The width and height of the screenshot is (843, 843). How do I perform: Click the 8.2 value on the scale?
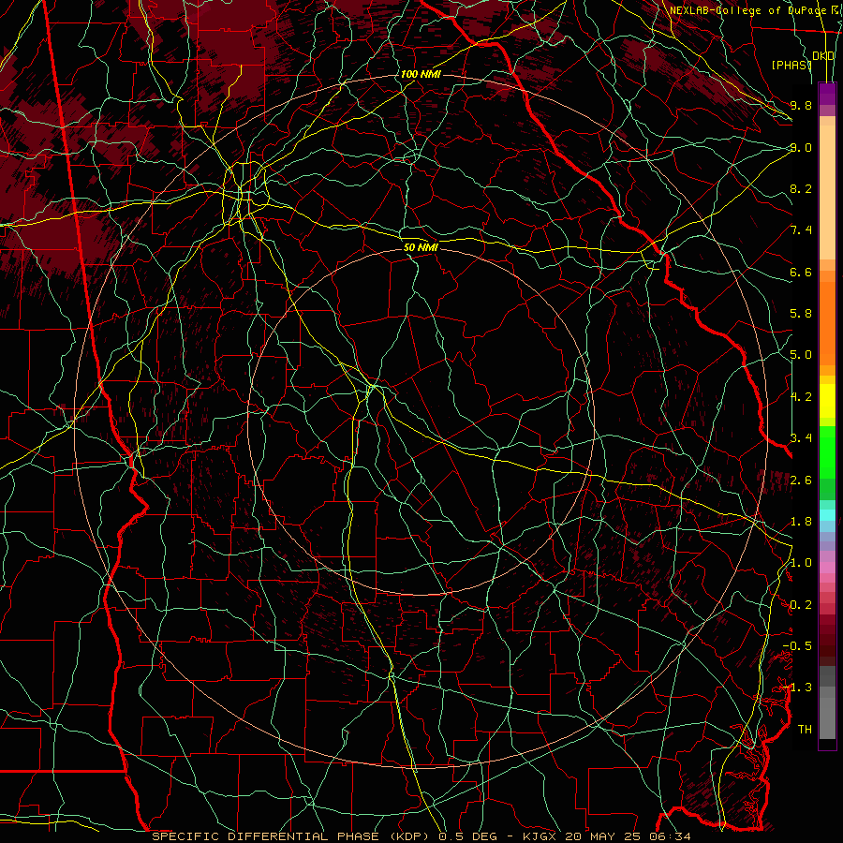click(x=801, y=188)
